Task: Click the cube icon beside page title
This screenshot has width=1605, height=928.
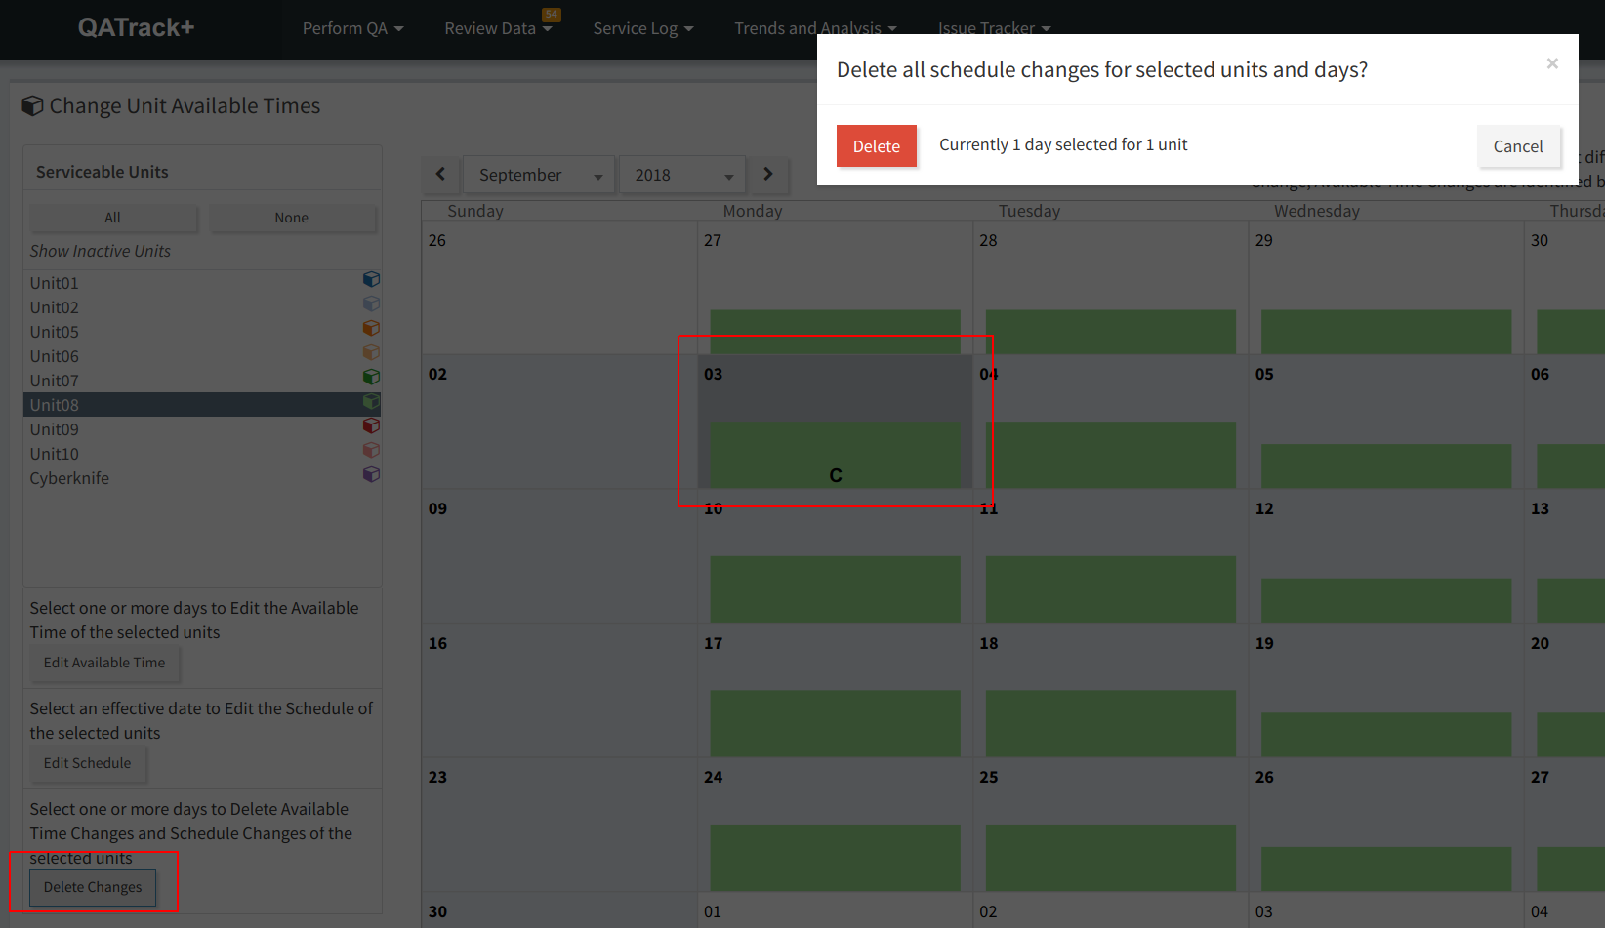Action: click(x=32, y=105)
